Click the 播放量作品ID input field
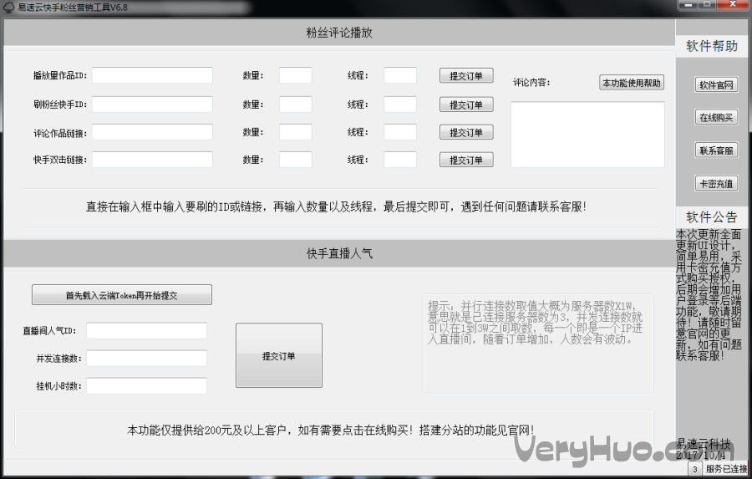The height and width of the screenshot is (479, 752). 152,75
